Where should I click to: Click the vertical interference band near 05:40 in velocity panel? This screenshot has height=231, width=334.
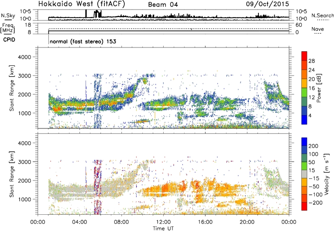coord(98,187)
